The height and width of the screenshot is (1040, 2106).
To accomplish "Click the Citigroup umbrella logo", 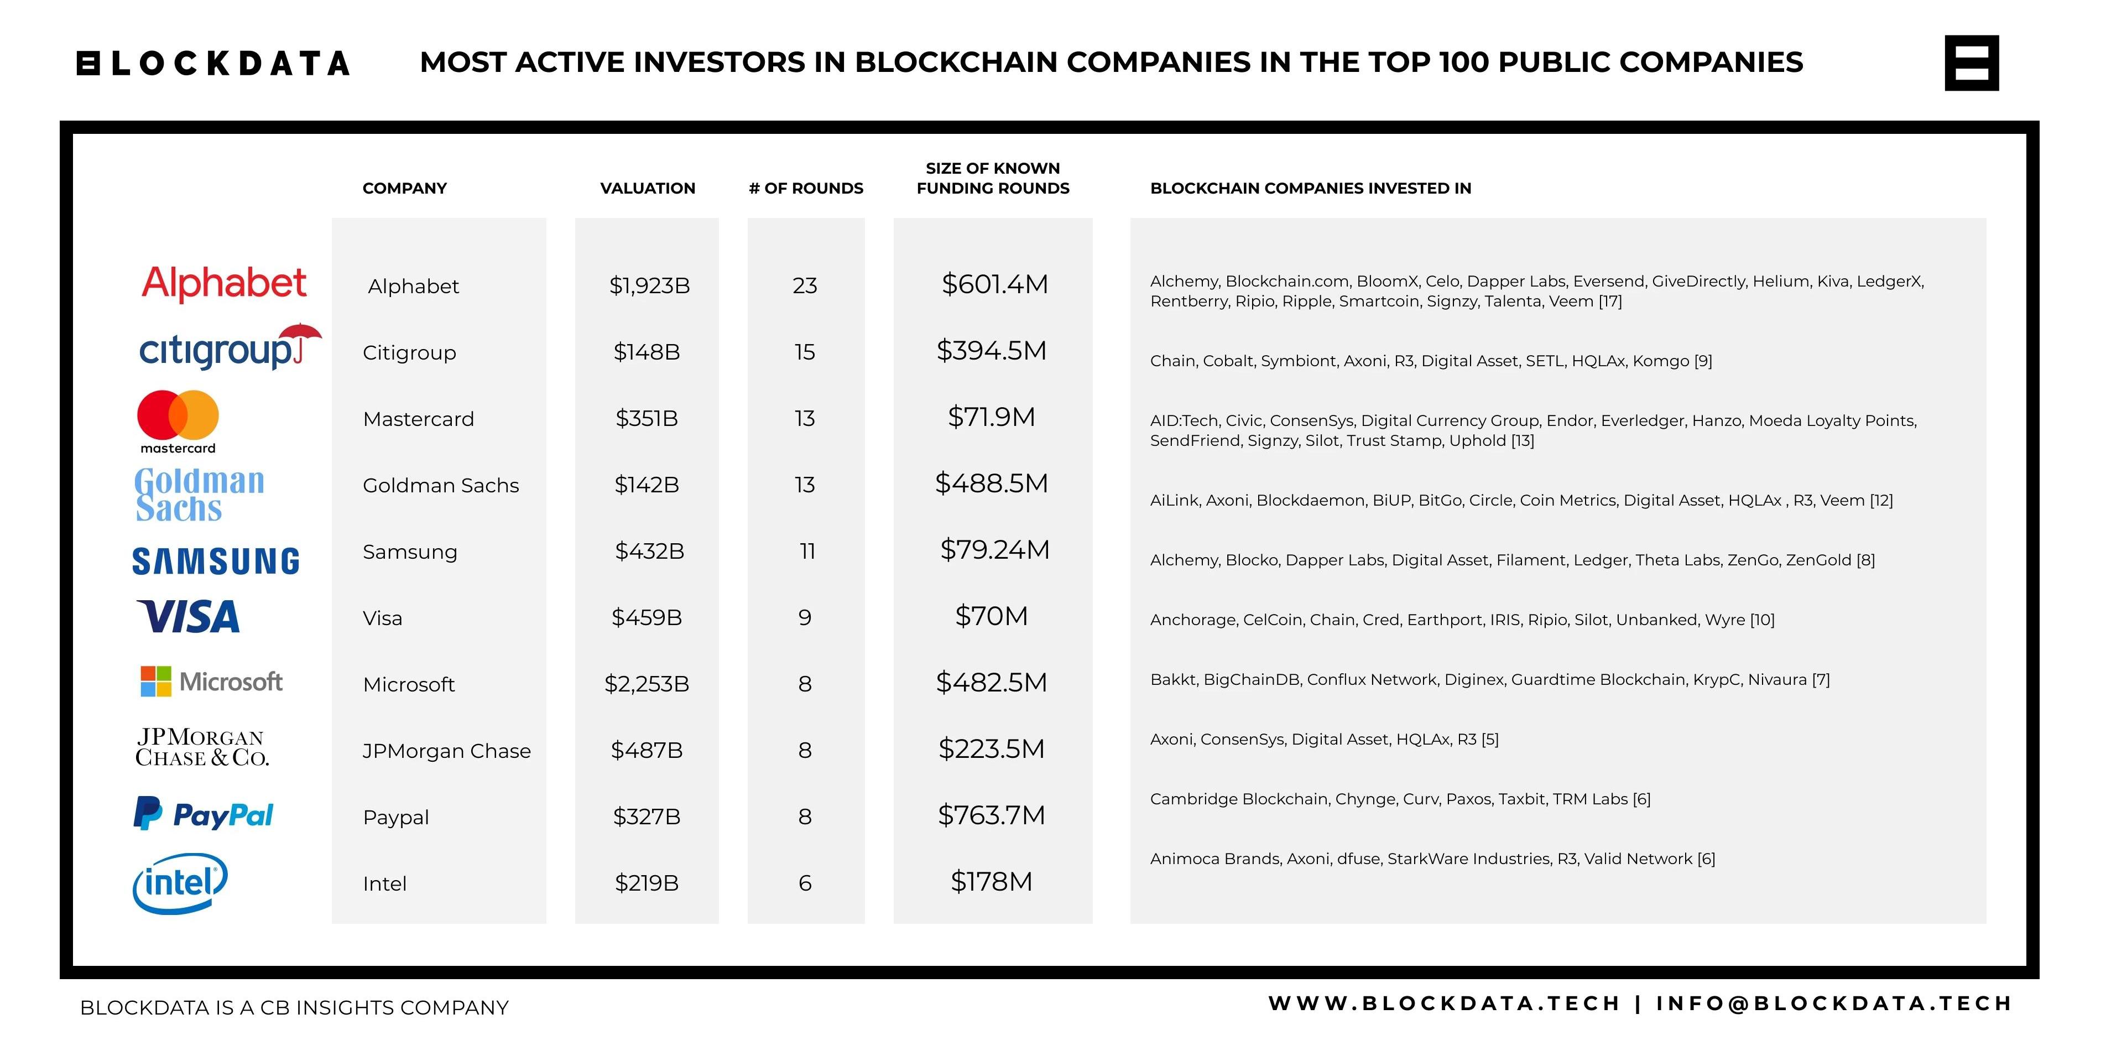I will coord(230,347).
